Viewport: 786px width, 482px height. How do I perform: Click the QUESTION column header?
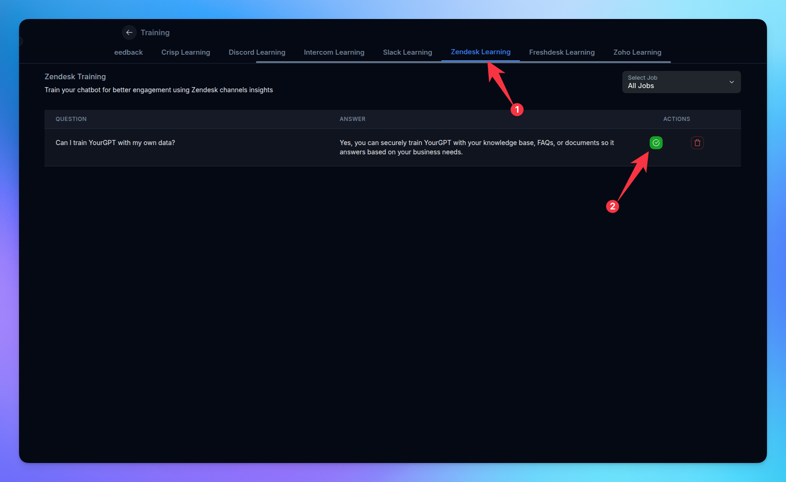click(71, 119)
